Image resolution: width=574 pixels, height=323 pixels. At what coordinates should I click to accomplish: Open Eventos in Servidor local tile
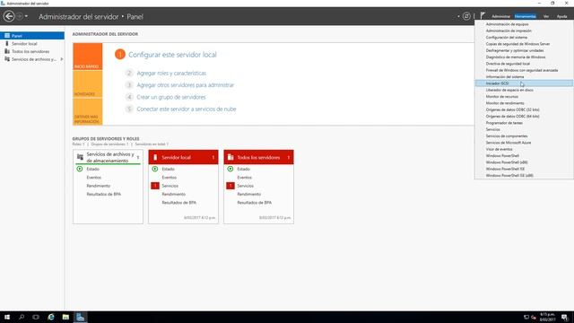pyautogui.click(x=170, y=178)
